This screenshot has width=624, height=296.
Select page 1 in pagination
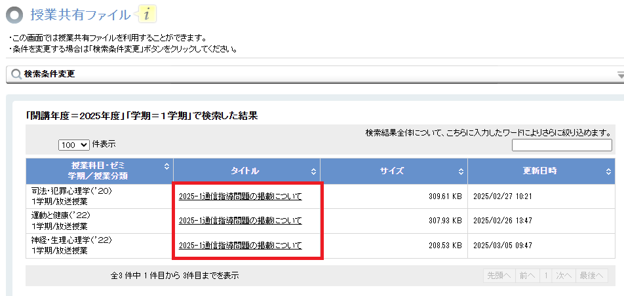pos(547,275)
